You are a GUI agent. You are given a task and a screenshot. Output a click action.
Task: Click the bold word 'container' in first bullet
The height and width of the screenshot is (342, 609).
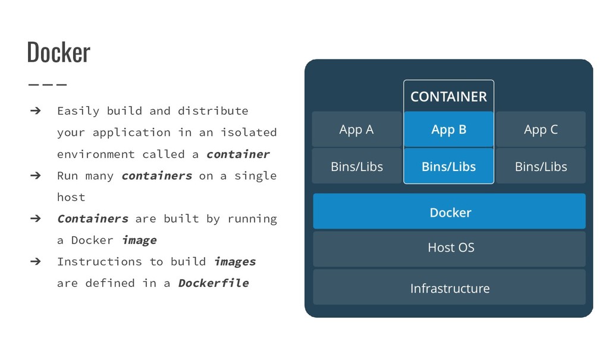tap(238, 154)
